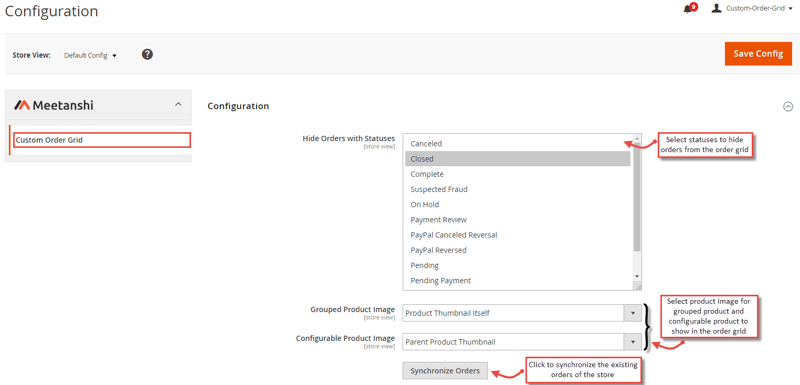800x385 pixels.
Task: Open the notifications bell with 9 alerts
Action: [688, 8]
